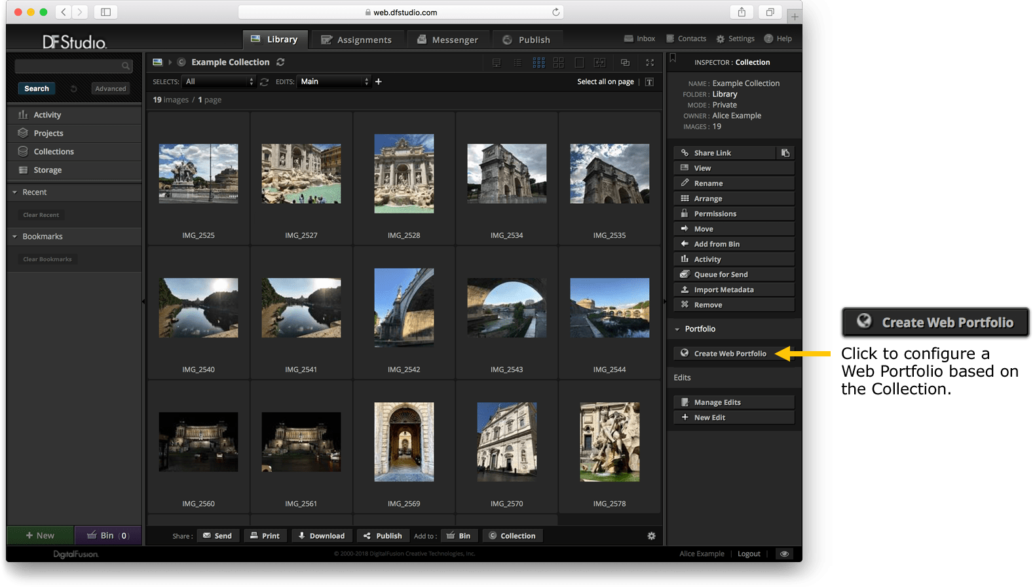Switch to single image view
Viewport: 1035px width, 587px height.
click(579, 62)
